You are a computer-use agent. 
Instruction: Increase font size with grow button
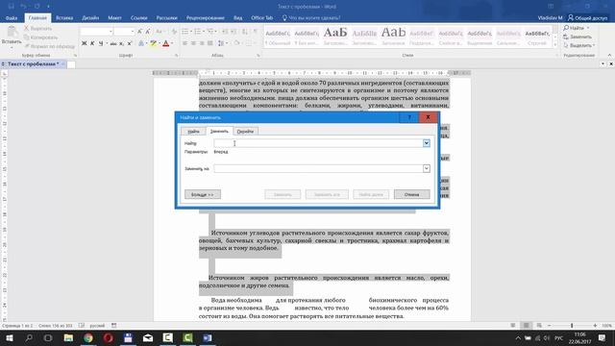[139, 32]
